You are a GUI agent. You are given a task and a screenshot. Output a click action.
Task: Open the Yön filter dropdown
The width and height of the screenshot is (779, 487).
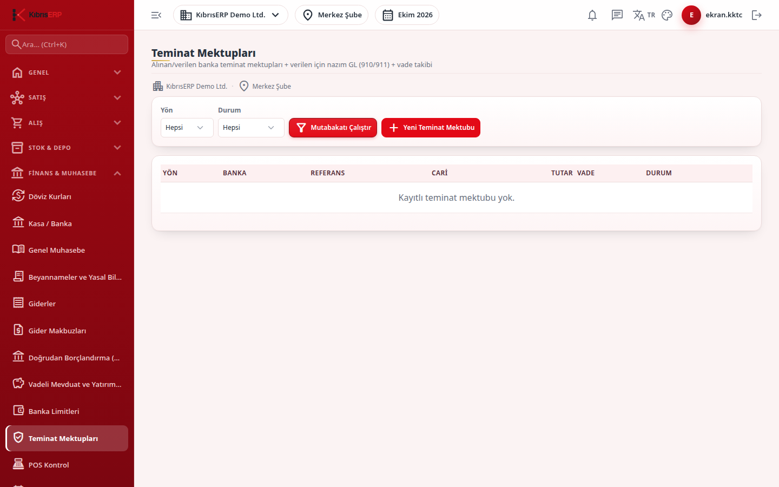[x=187, y=128]
